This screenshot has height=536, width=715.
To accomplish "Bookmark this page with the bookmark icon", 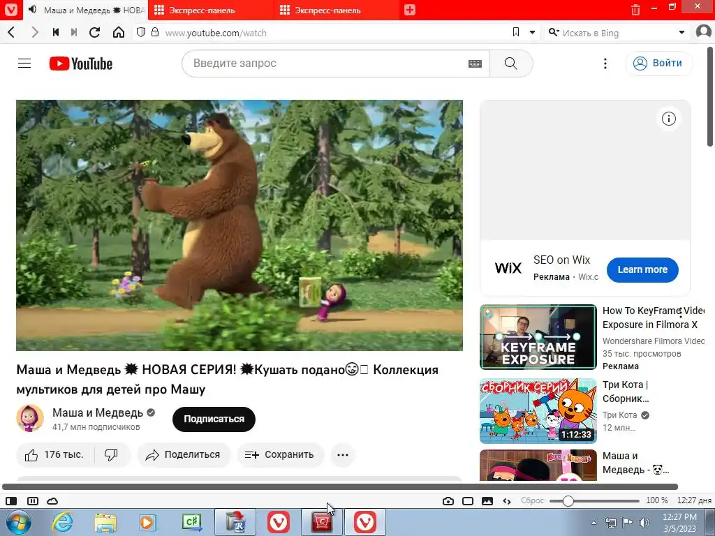I will pos(516,32).
